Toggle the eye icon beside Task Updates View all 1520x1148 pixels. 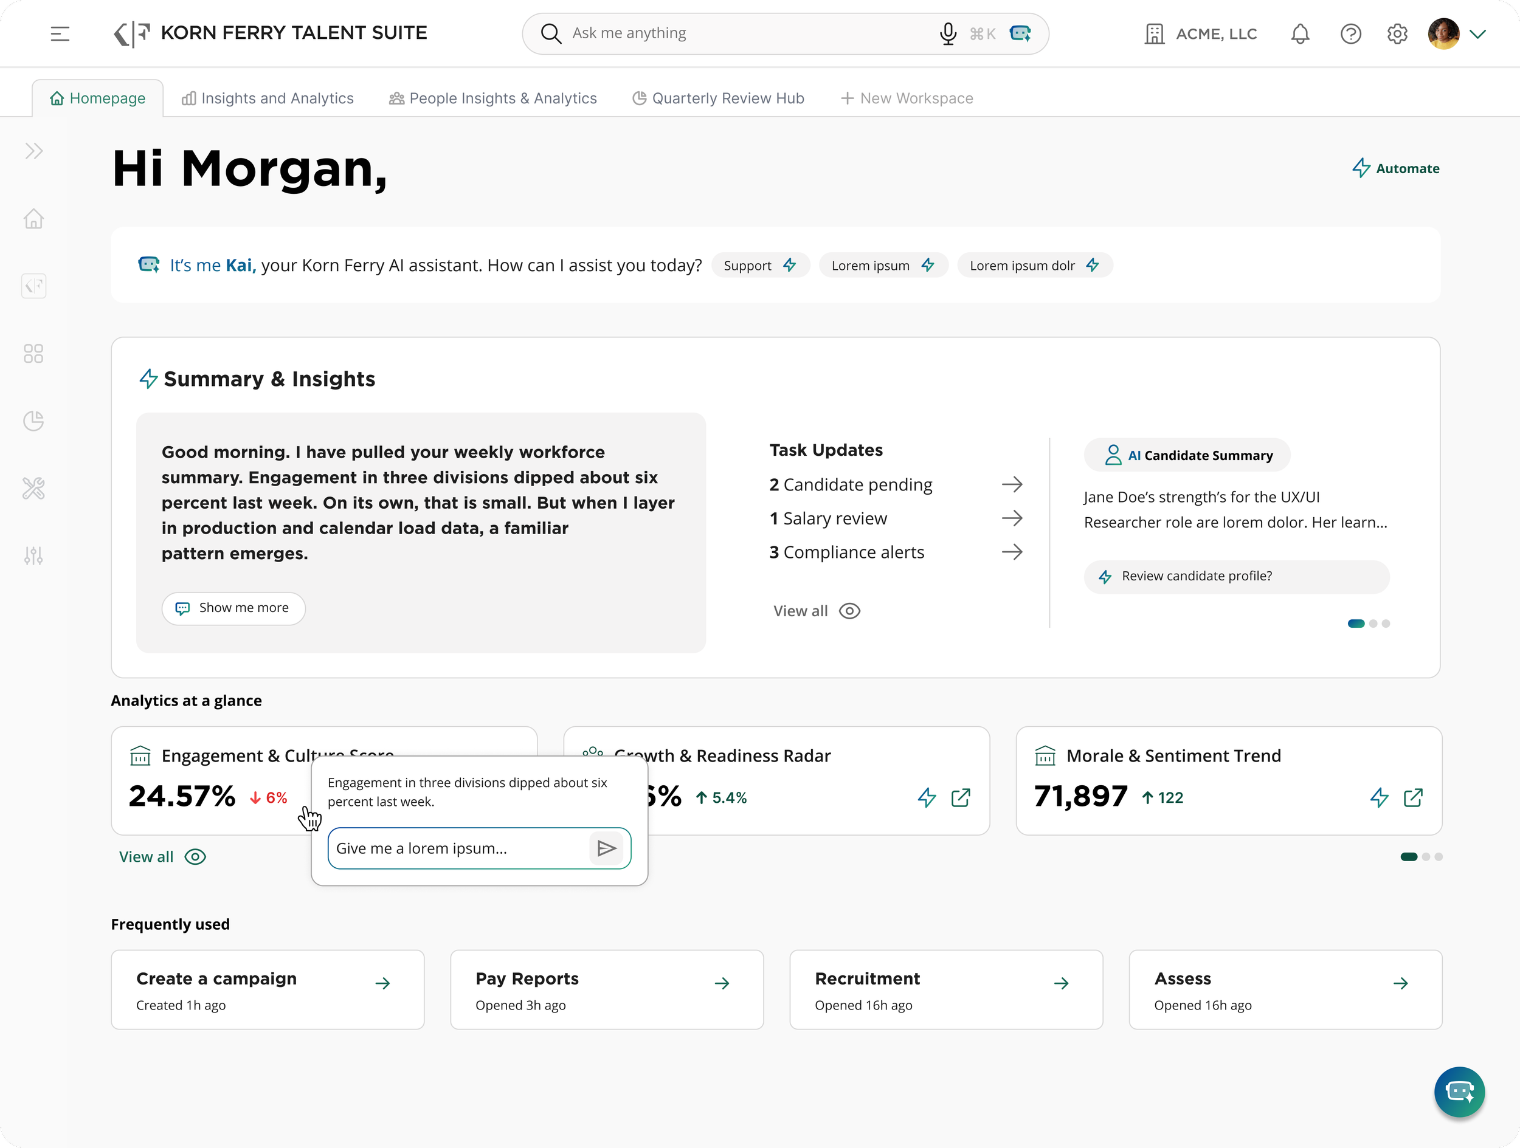pyautogui.click(x=849, y=611)
